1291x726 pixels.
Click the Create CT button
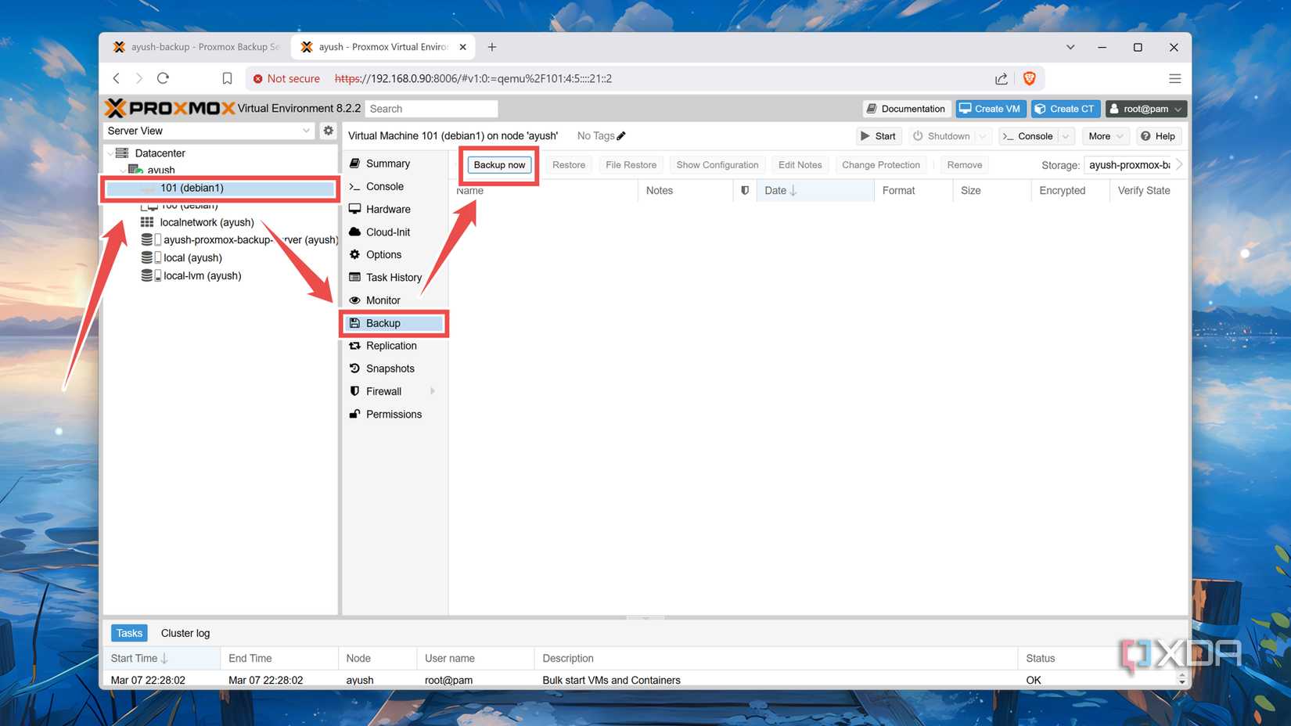(x=1065, y=108)
